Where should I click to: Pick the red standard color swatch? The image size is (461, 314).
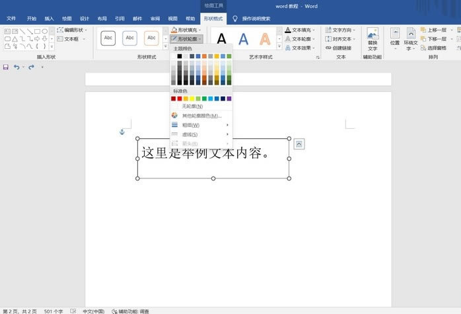pos(180,98)
